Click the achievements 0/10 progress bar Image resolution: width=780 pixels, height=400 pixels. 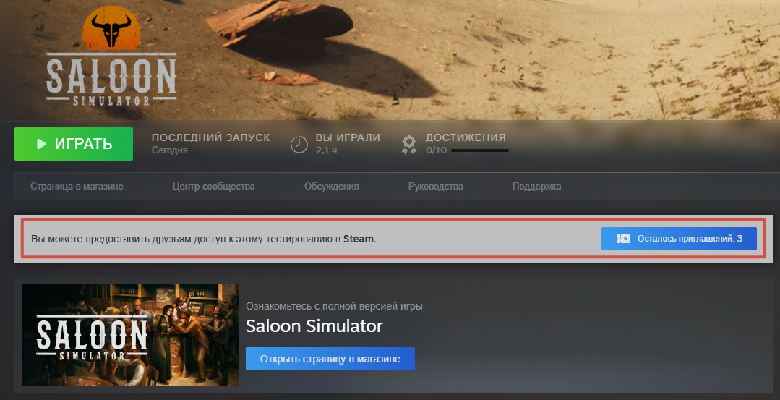pos(479,150)
